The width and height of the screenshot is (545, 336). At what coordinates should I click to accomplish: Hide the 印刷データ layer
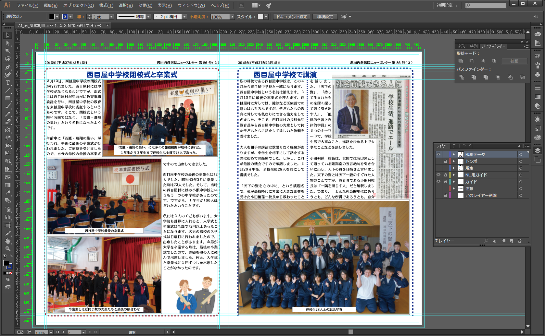pos(438,154)
